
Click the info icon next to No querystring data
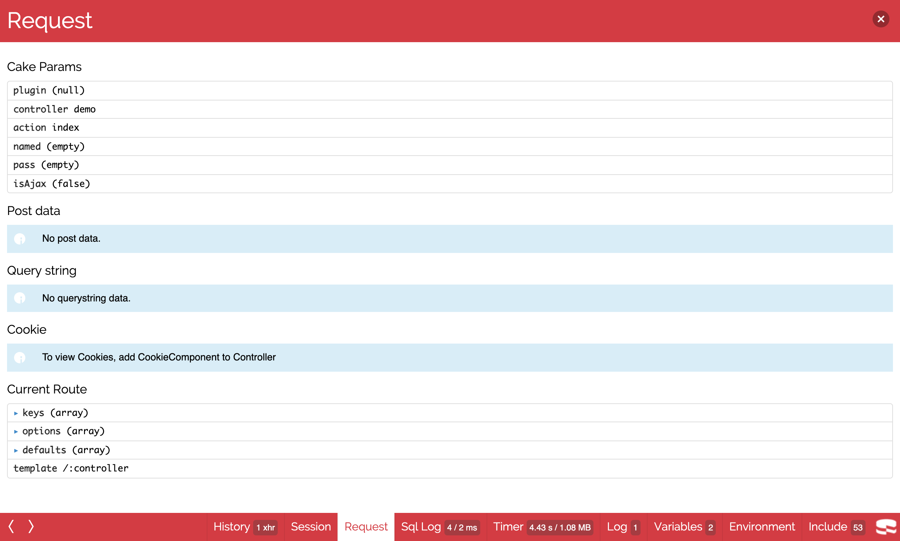point(20,298)
